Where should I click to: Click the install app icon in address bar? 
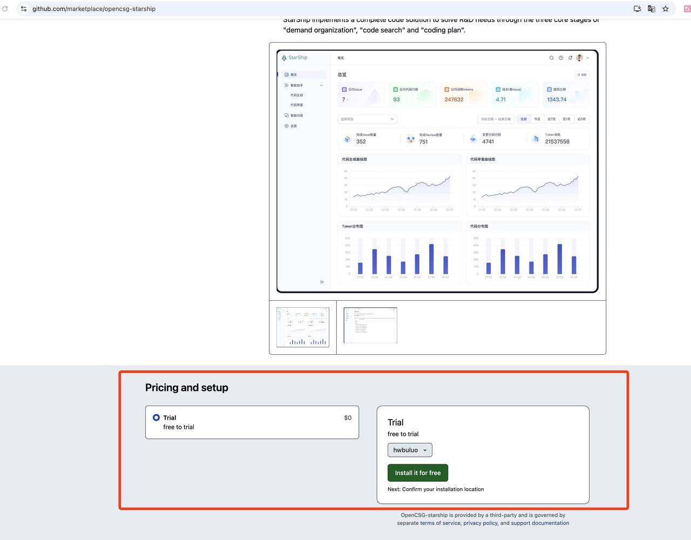[637, 9]
